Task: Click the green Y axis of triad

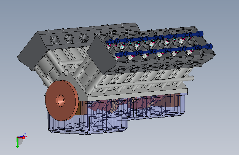Action: tap(18, 143)
